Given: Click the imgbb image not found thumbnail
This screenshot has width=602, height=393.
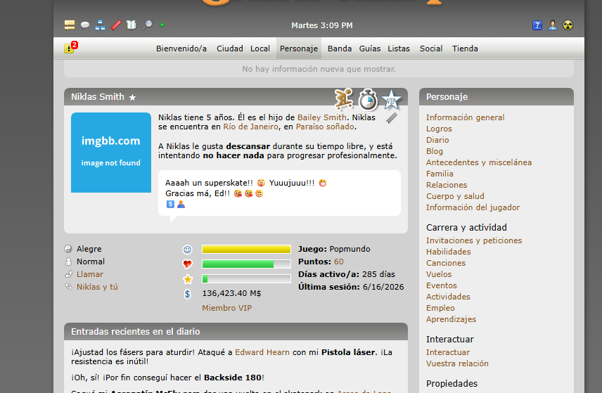Looking at the screenshot, I should 111,153.
